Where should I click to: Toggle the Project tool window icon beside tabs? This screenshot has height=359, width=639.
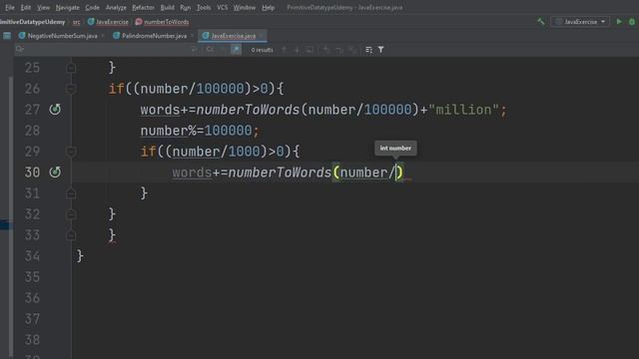pos(7,36)
